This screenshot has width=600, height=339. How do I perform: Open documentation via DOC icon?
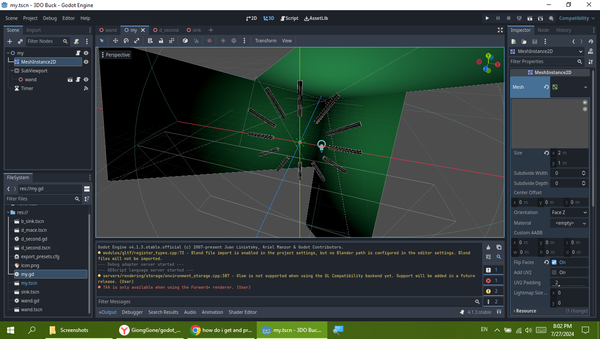pyautogui.click(x=590, y=51)
